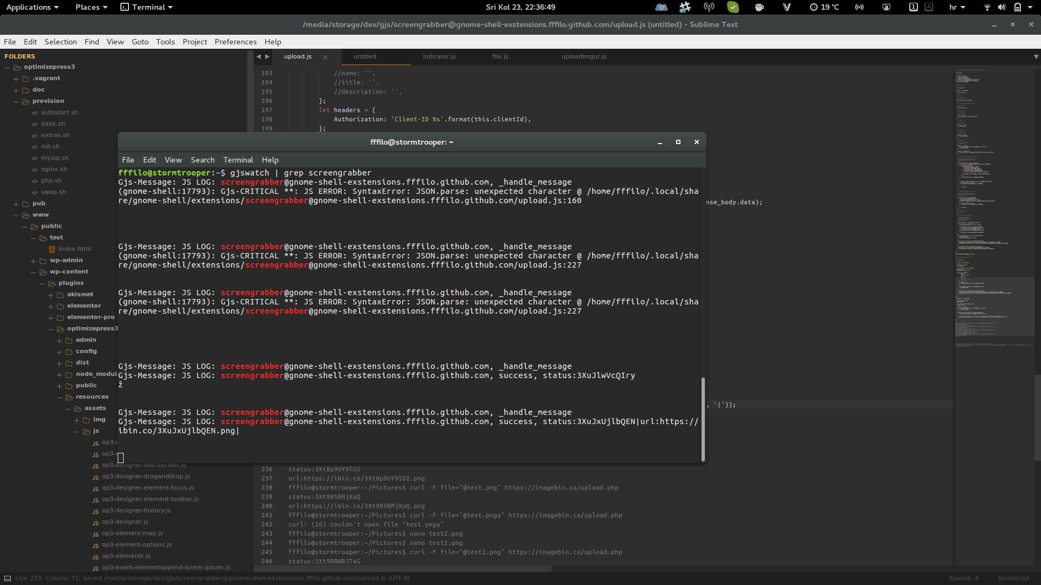Screen dimensions: 1041x585
Task: Open Sublime Text Project menu
Action: coord(195,42)
